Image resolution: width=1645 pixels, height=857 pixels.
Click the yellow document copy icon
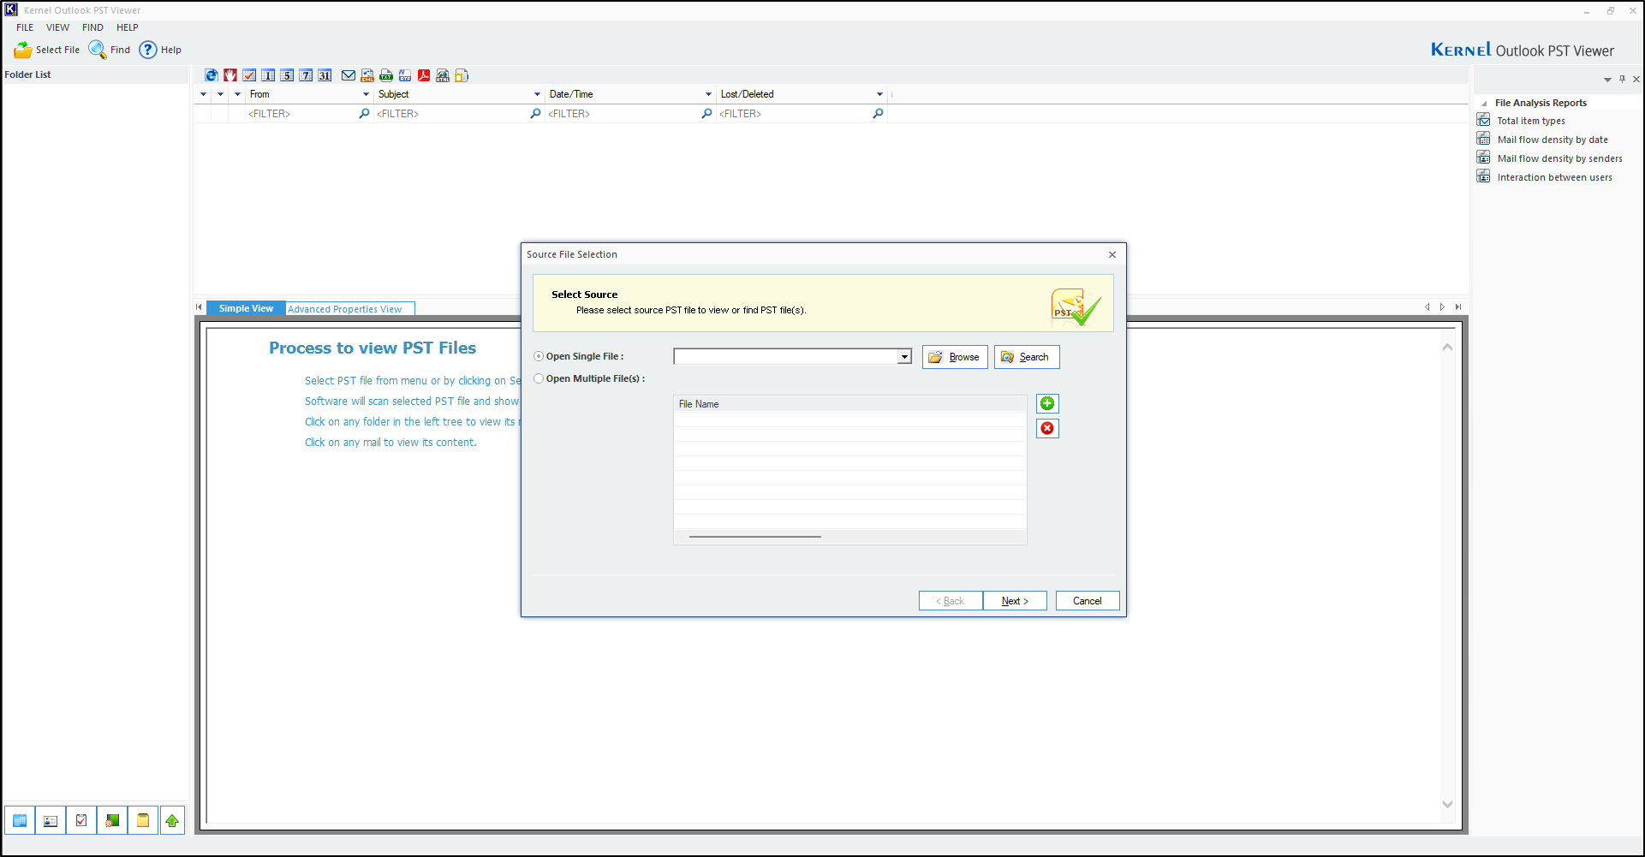tap(462, 75)
